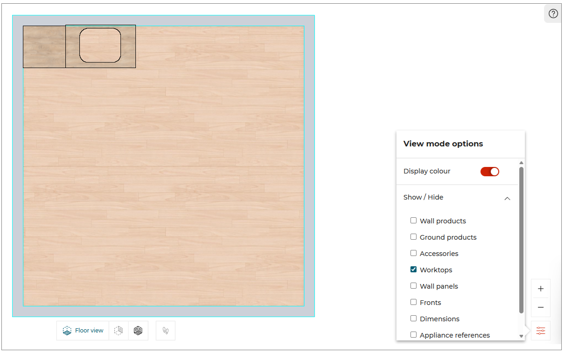Click the panel scrollbar down arrow
Screen dimensions: 565x353
522,336
